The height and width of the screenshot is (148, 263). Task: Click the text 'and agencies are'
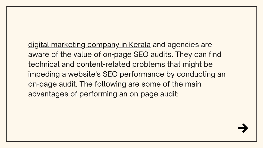pos(182,45)
